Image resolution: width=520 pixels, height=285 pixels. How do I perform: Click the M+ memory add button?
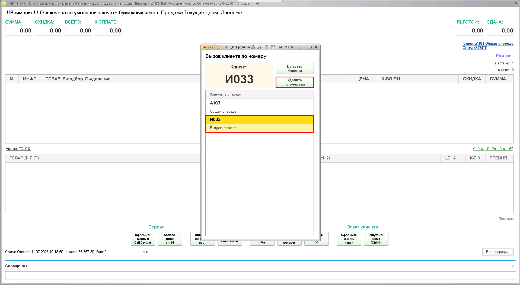point(287,47)
